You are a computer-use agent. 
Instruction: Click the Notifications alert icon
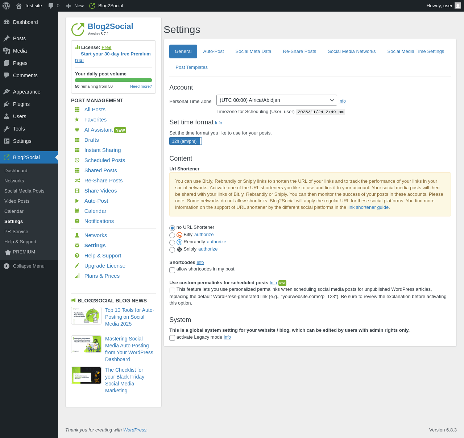(77, 221)
